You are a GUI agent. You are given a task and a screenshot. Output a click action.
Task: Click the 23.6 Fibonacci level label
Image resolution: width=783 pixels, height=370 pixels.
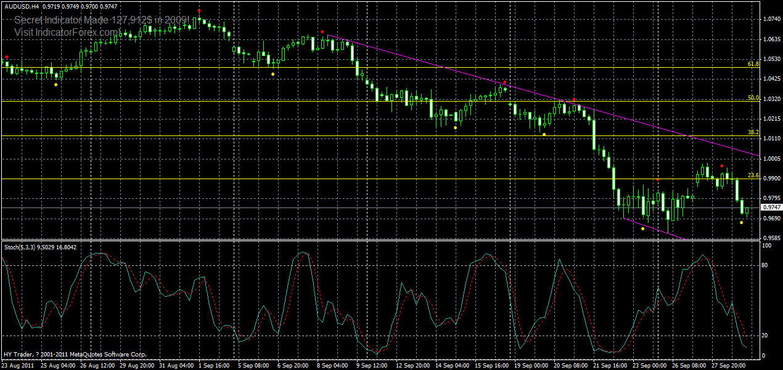click(x=753, y=174)
